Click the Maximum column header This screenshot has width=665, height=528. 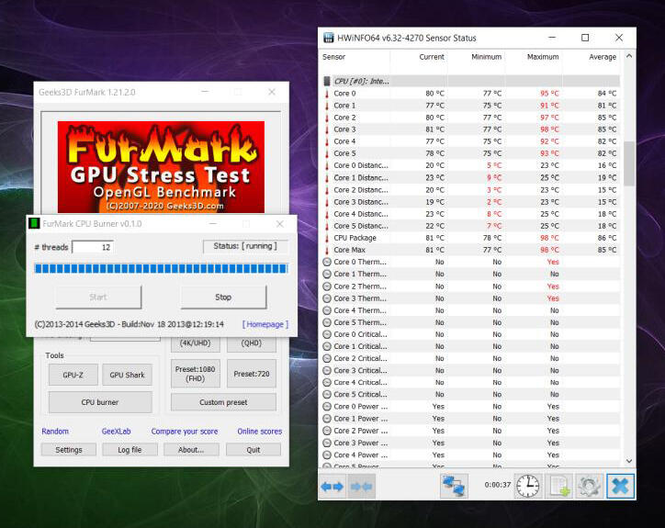(543, 57)
